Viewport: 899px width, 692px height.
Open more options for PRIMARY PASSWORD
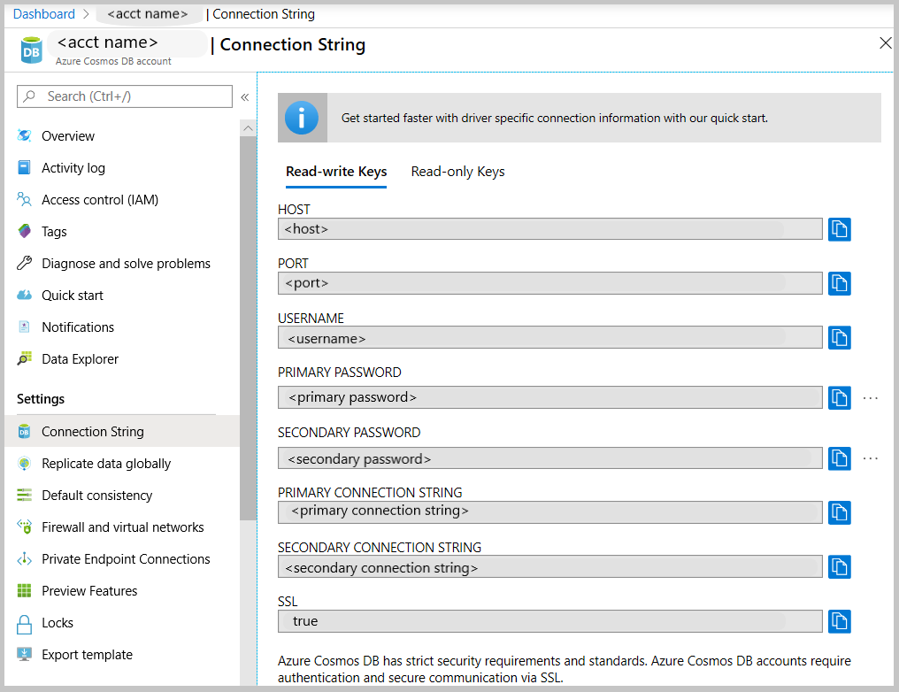point(871,397)
